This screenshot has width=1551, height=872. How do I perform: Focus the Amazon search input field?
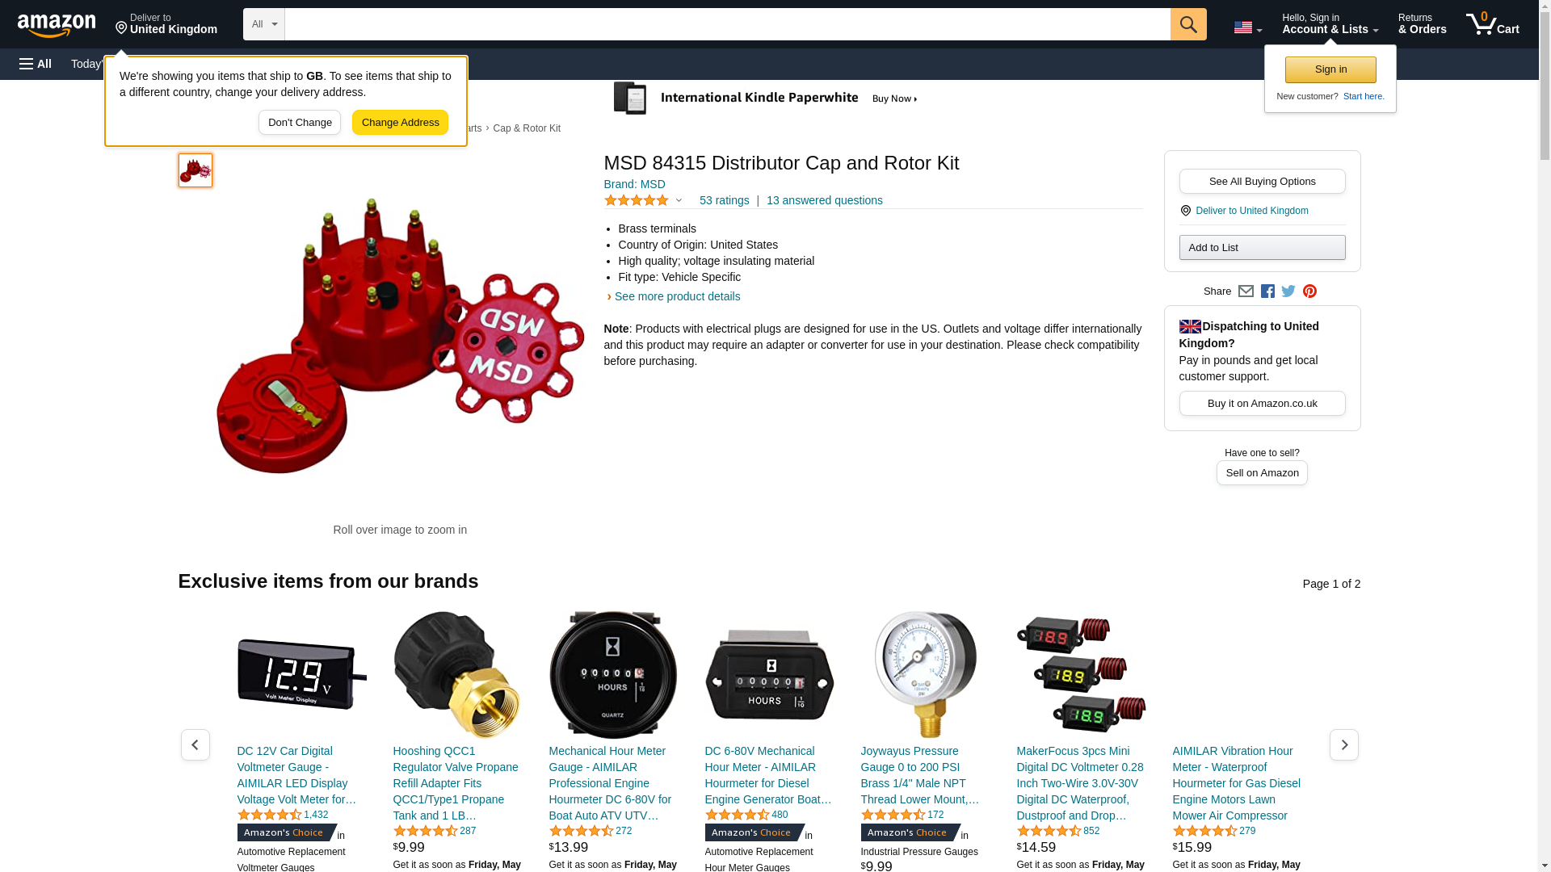(727, 24)
